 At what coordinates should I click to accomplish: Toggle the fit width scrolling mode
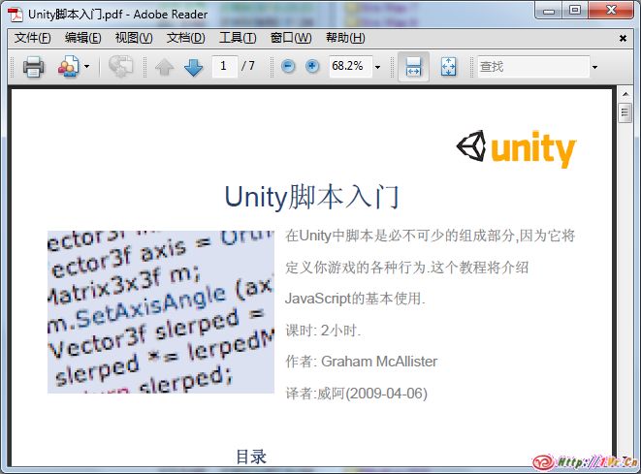[x=413, y=67]
